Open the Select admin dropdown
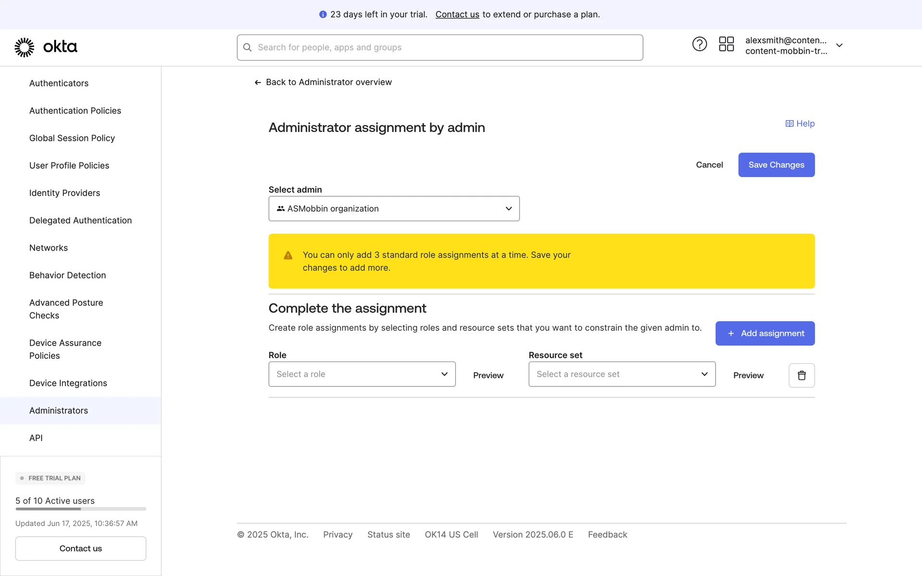Viewport: 922px width, 576px height. click(x=394, y=209)
